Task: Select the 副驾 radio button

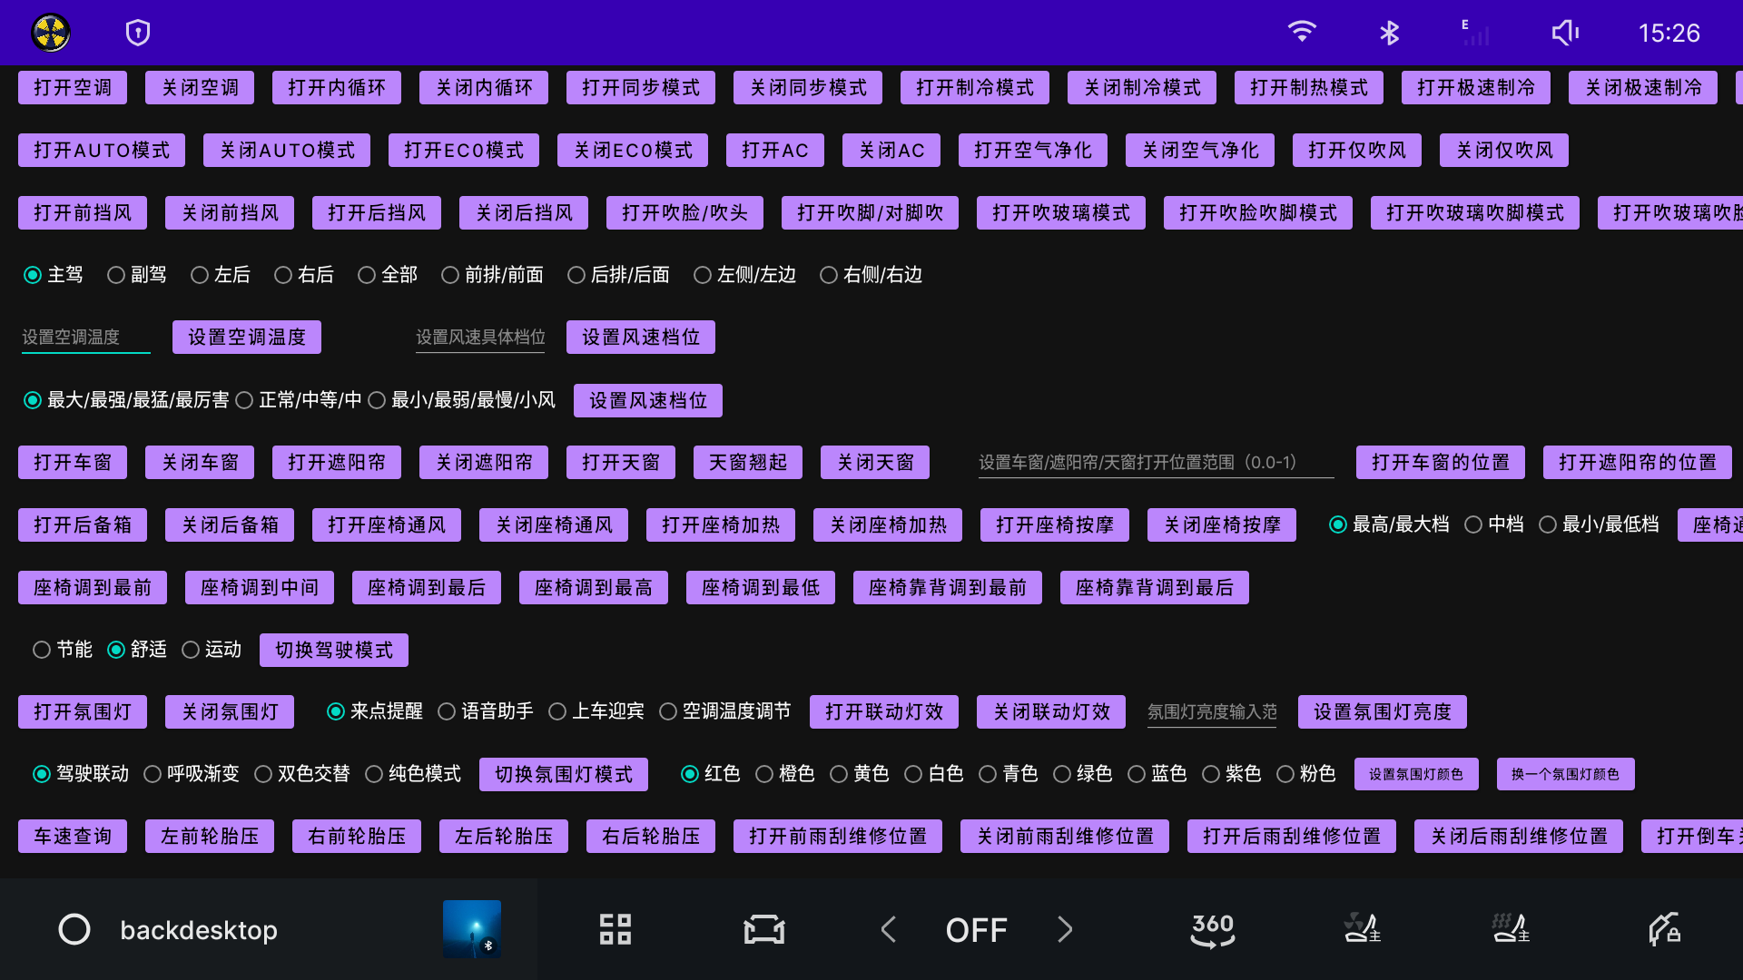Action: pyautogui.click(x=116, y=275)
